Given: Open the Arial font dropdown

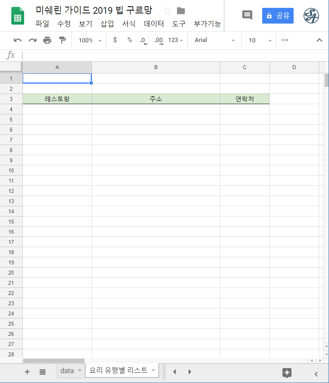Looking at the screenshot, I should pos(215,40).
